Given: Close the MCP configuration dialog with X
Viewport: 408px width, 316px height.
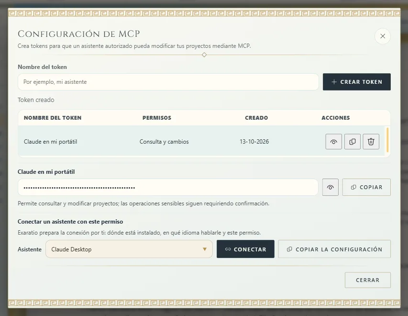Looking at the screenshot, I should click(383, 36).
